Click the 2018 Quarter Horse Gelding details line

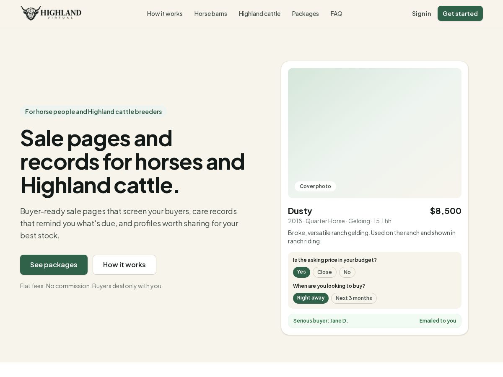click(x=340, y=221)
